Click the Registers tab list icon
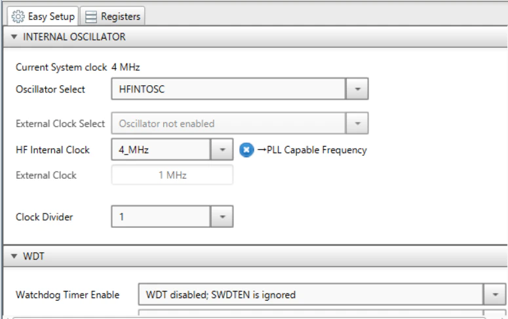Image resolution: width=508 pixels, height=319 pixels. (90, 16)
